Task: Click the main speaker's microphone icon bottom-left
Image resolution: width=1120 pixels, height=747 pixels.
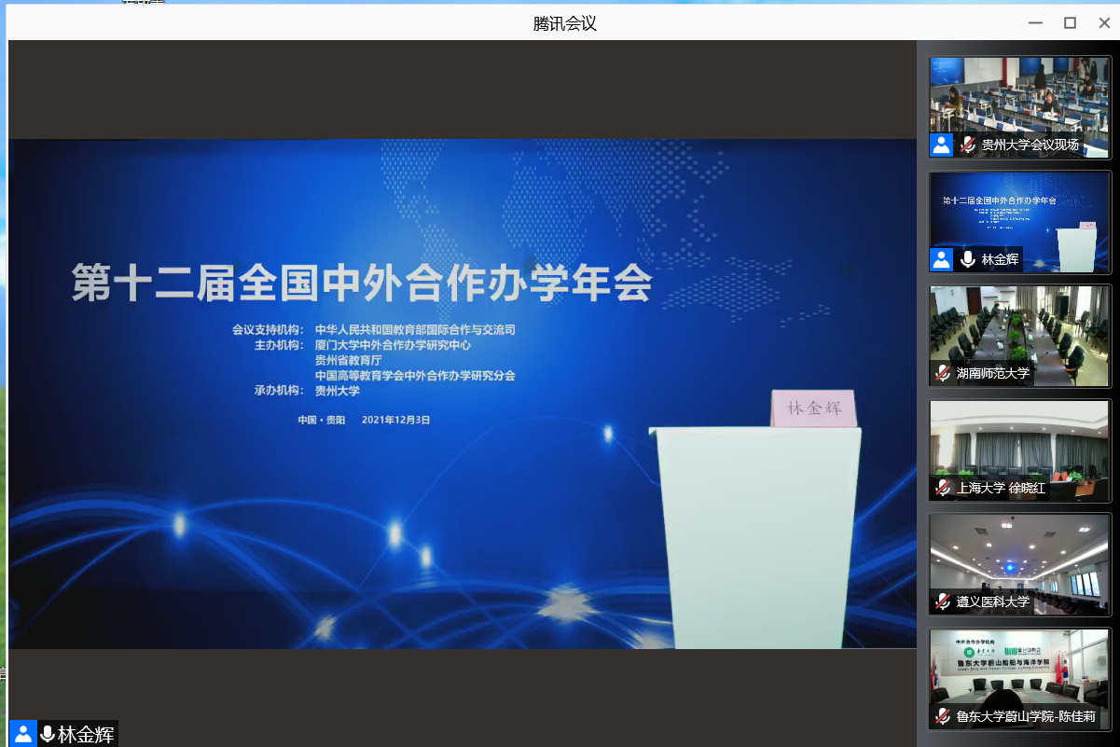Action: point(47,734)
